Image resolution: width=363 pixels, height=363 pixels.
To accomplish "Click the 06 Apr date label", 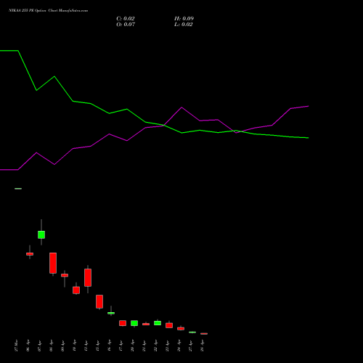I will [x=28, y=346].
